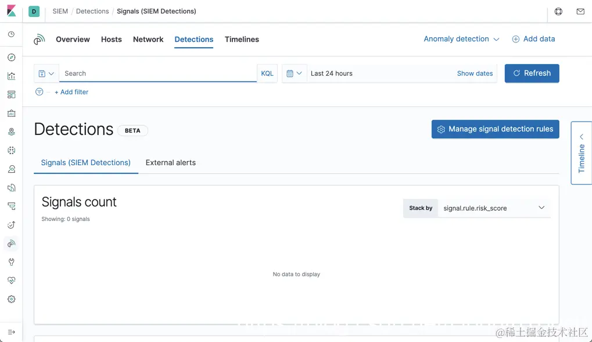Open Stack by signal.rule.risk_score dropdown
Screen dimensions: 592x342
494,208
